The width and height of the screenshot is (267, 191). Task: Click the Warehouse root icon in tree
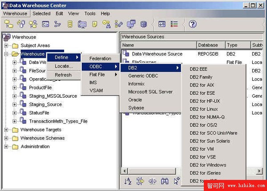pyautogui.click(x=7, y=37)
